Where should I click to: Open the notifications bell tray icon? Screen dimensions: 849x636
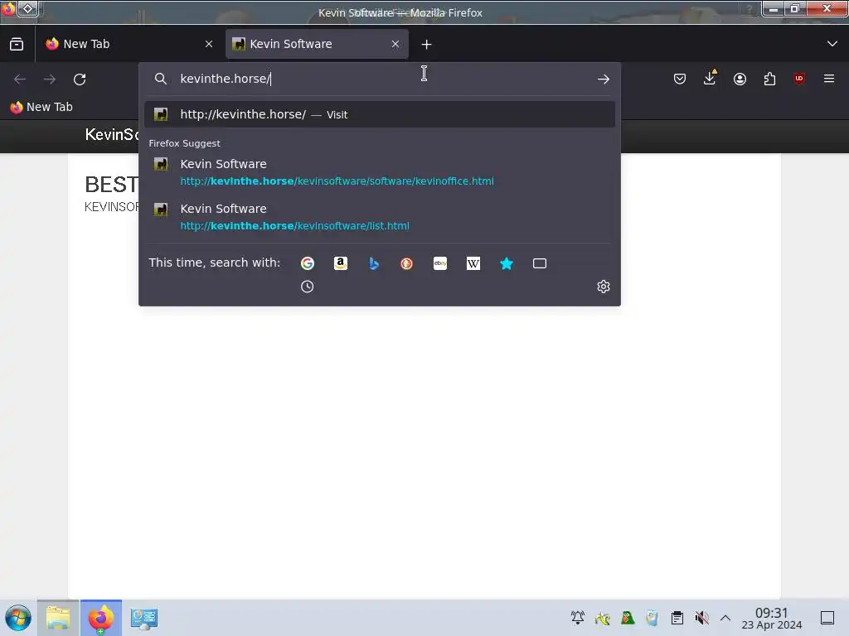coord(578,618)
